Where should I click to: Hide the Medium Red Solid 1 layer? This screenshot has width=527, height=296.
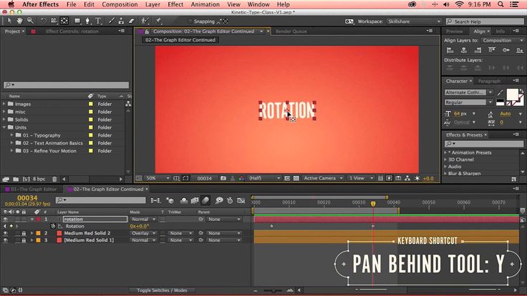6,240
